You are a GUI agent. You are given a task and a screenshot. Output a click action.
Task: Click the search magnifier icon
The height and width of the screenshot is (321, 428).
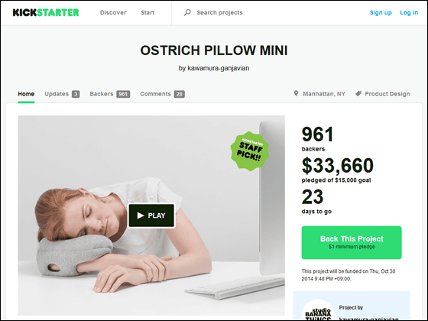click(x=187, y=12)
